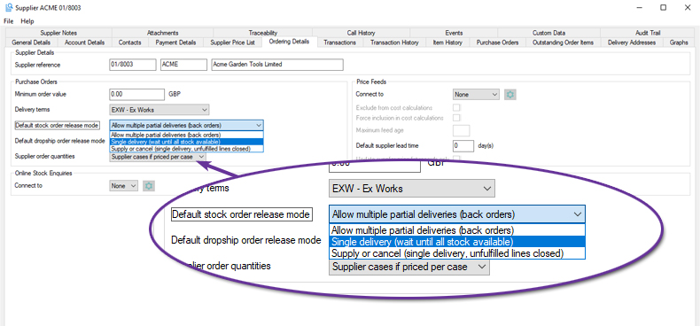Choose Allow multiple partial deliveries list option
The image size is (700, 326).
(x=186, y=135)
